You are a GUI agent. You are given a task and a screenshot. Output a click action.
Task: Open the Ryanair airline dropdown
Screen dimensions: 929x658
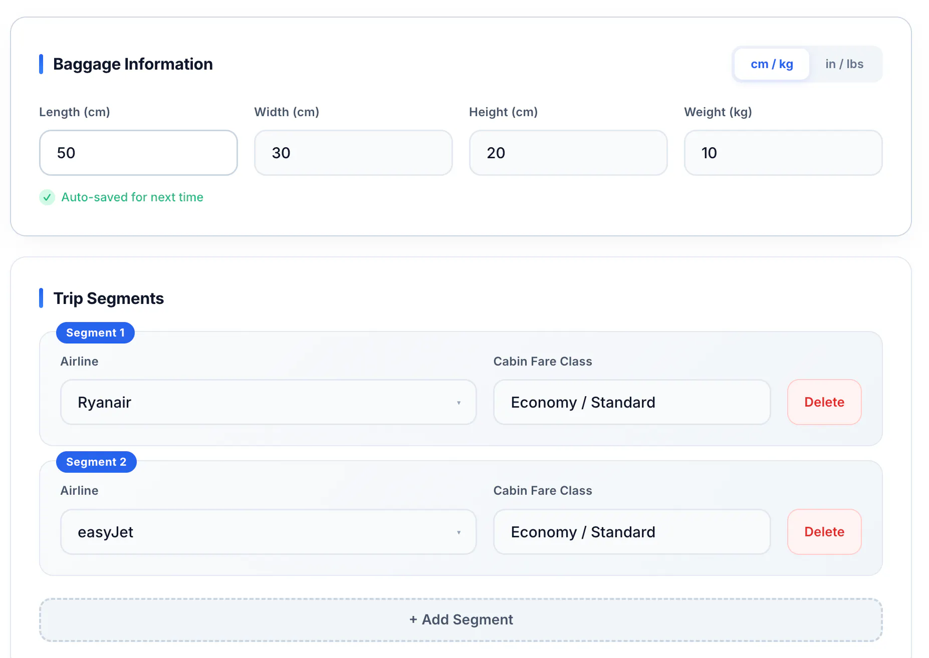point(268,402)
